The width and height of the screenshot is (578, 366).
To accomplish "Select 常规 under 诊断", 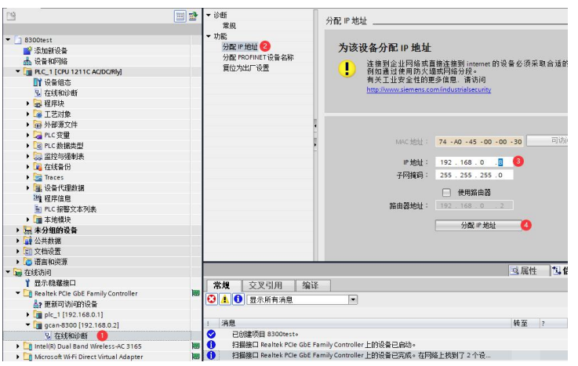I will pos(229,26).
